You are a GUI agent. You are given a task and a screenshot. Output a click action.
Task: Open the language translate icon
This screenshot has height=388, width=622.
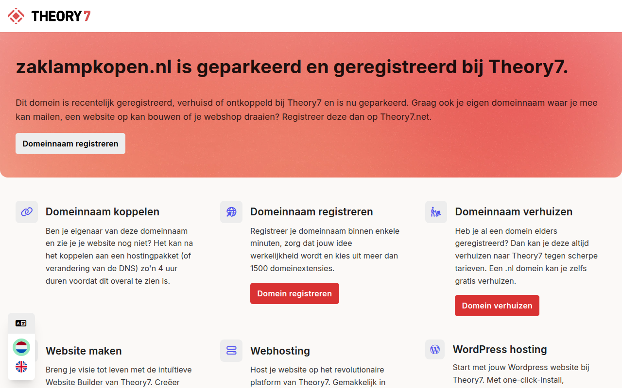coord(21,323)
